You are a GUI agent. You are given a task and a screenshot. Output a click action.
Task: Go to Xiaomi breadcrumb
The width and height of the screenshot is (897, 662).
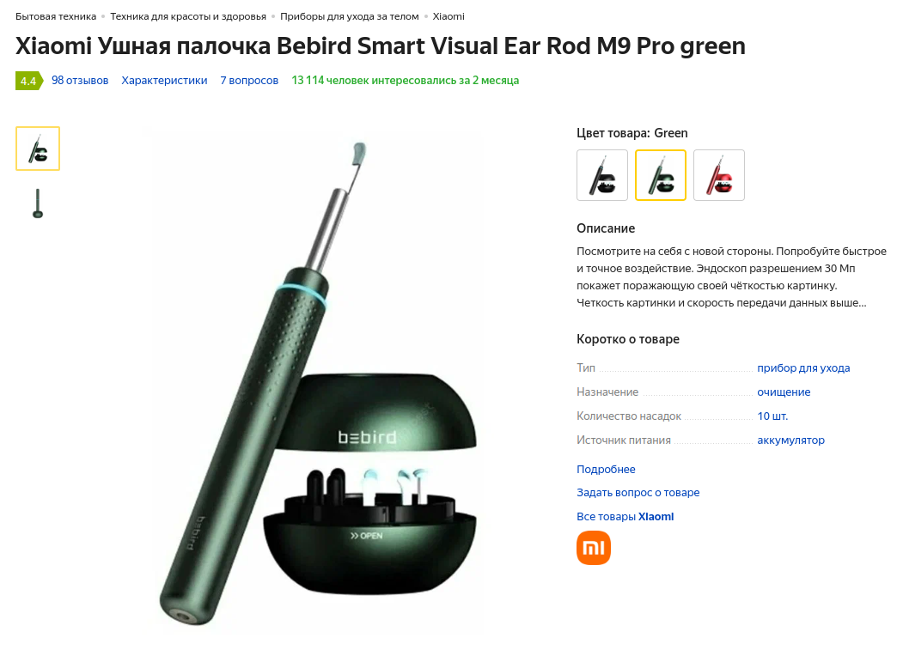pos(448,16)
